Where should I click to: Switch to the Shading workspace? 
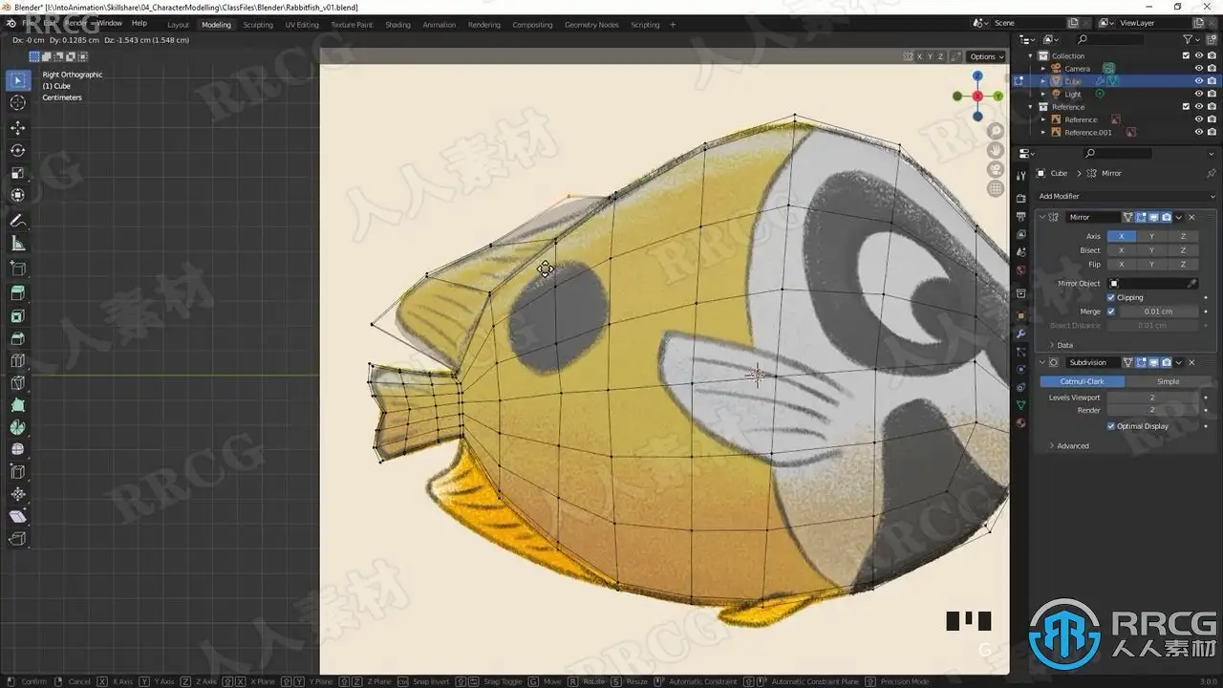point(397,24)
